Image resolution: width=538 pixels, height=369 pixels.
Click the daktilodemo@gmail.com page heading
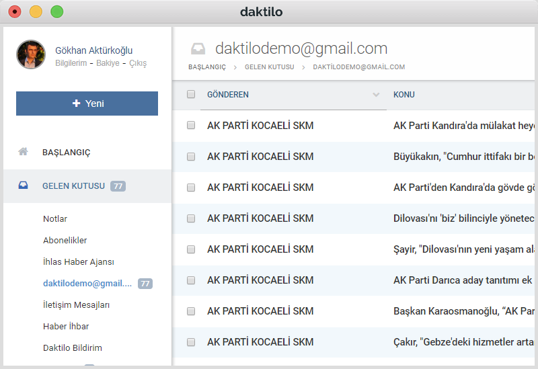coord(301,48)
